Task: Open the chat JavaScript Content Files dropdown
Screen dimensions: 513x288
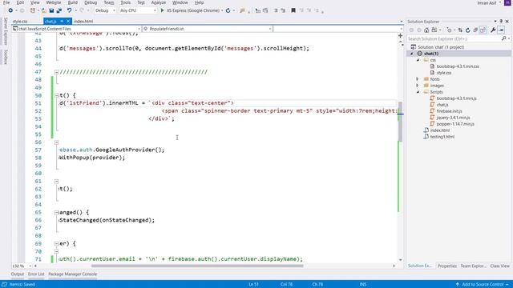Action: tap(77, 29)
